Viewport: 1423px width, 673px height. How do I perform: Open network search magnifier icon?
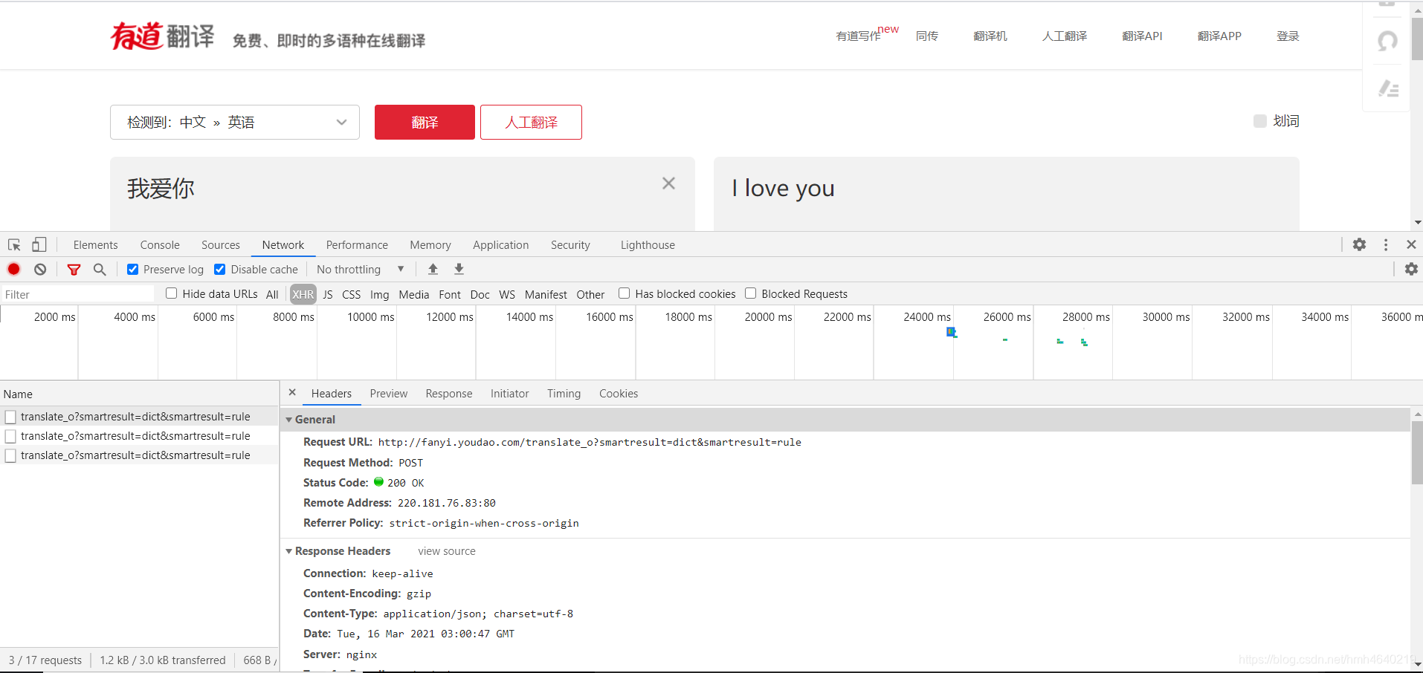pyautogui.click(x=100, y=269)
